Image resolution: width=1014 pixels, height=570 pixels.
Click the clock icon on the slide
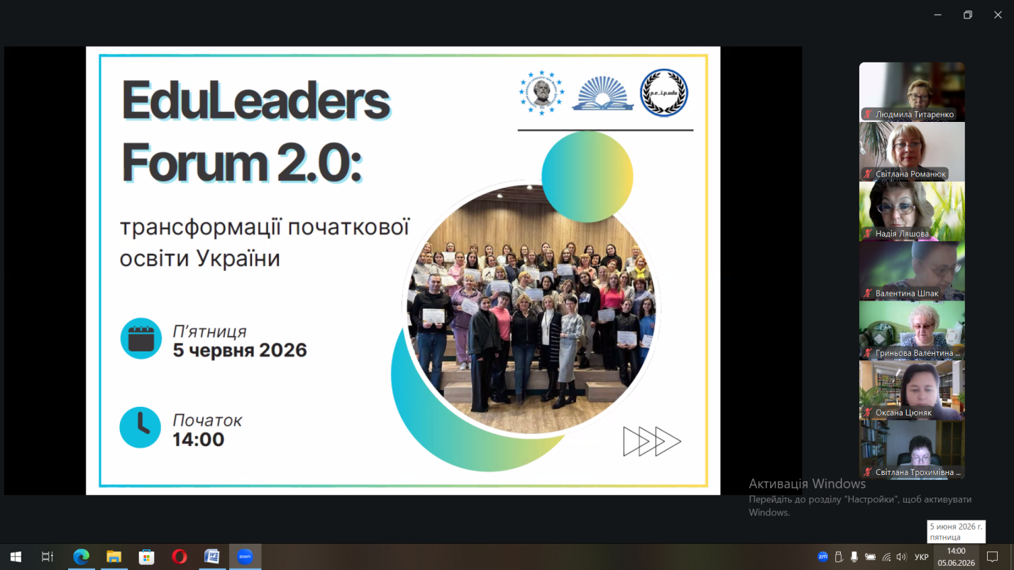coord(140,427)
